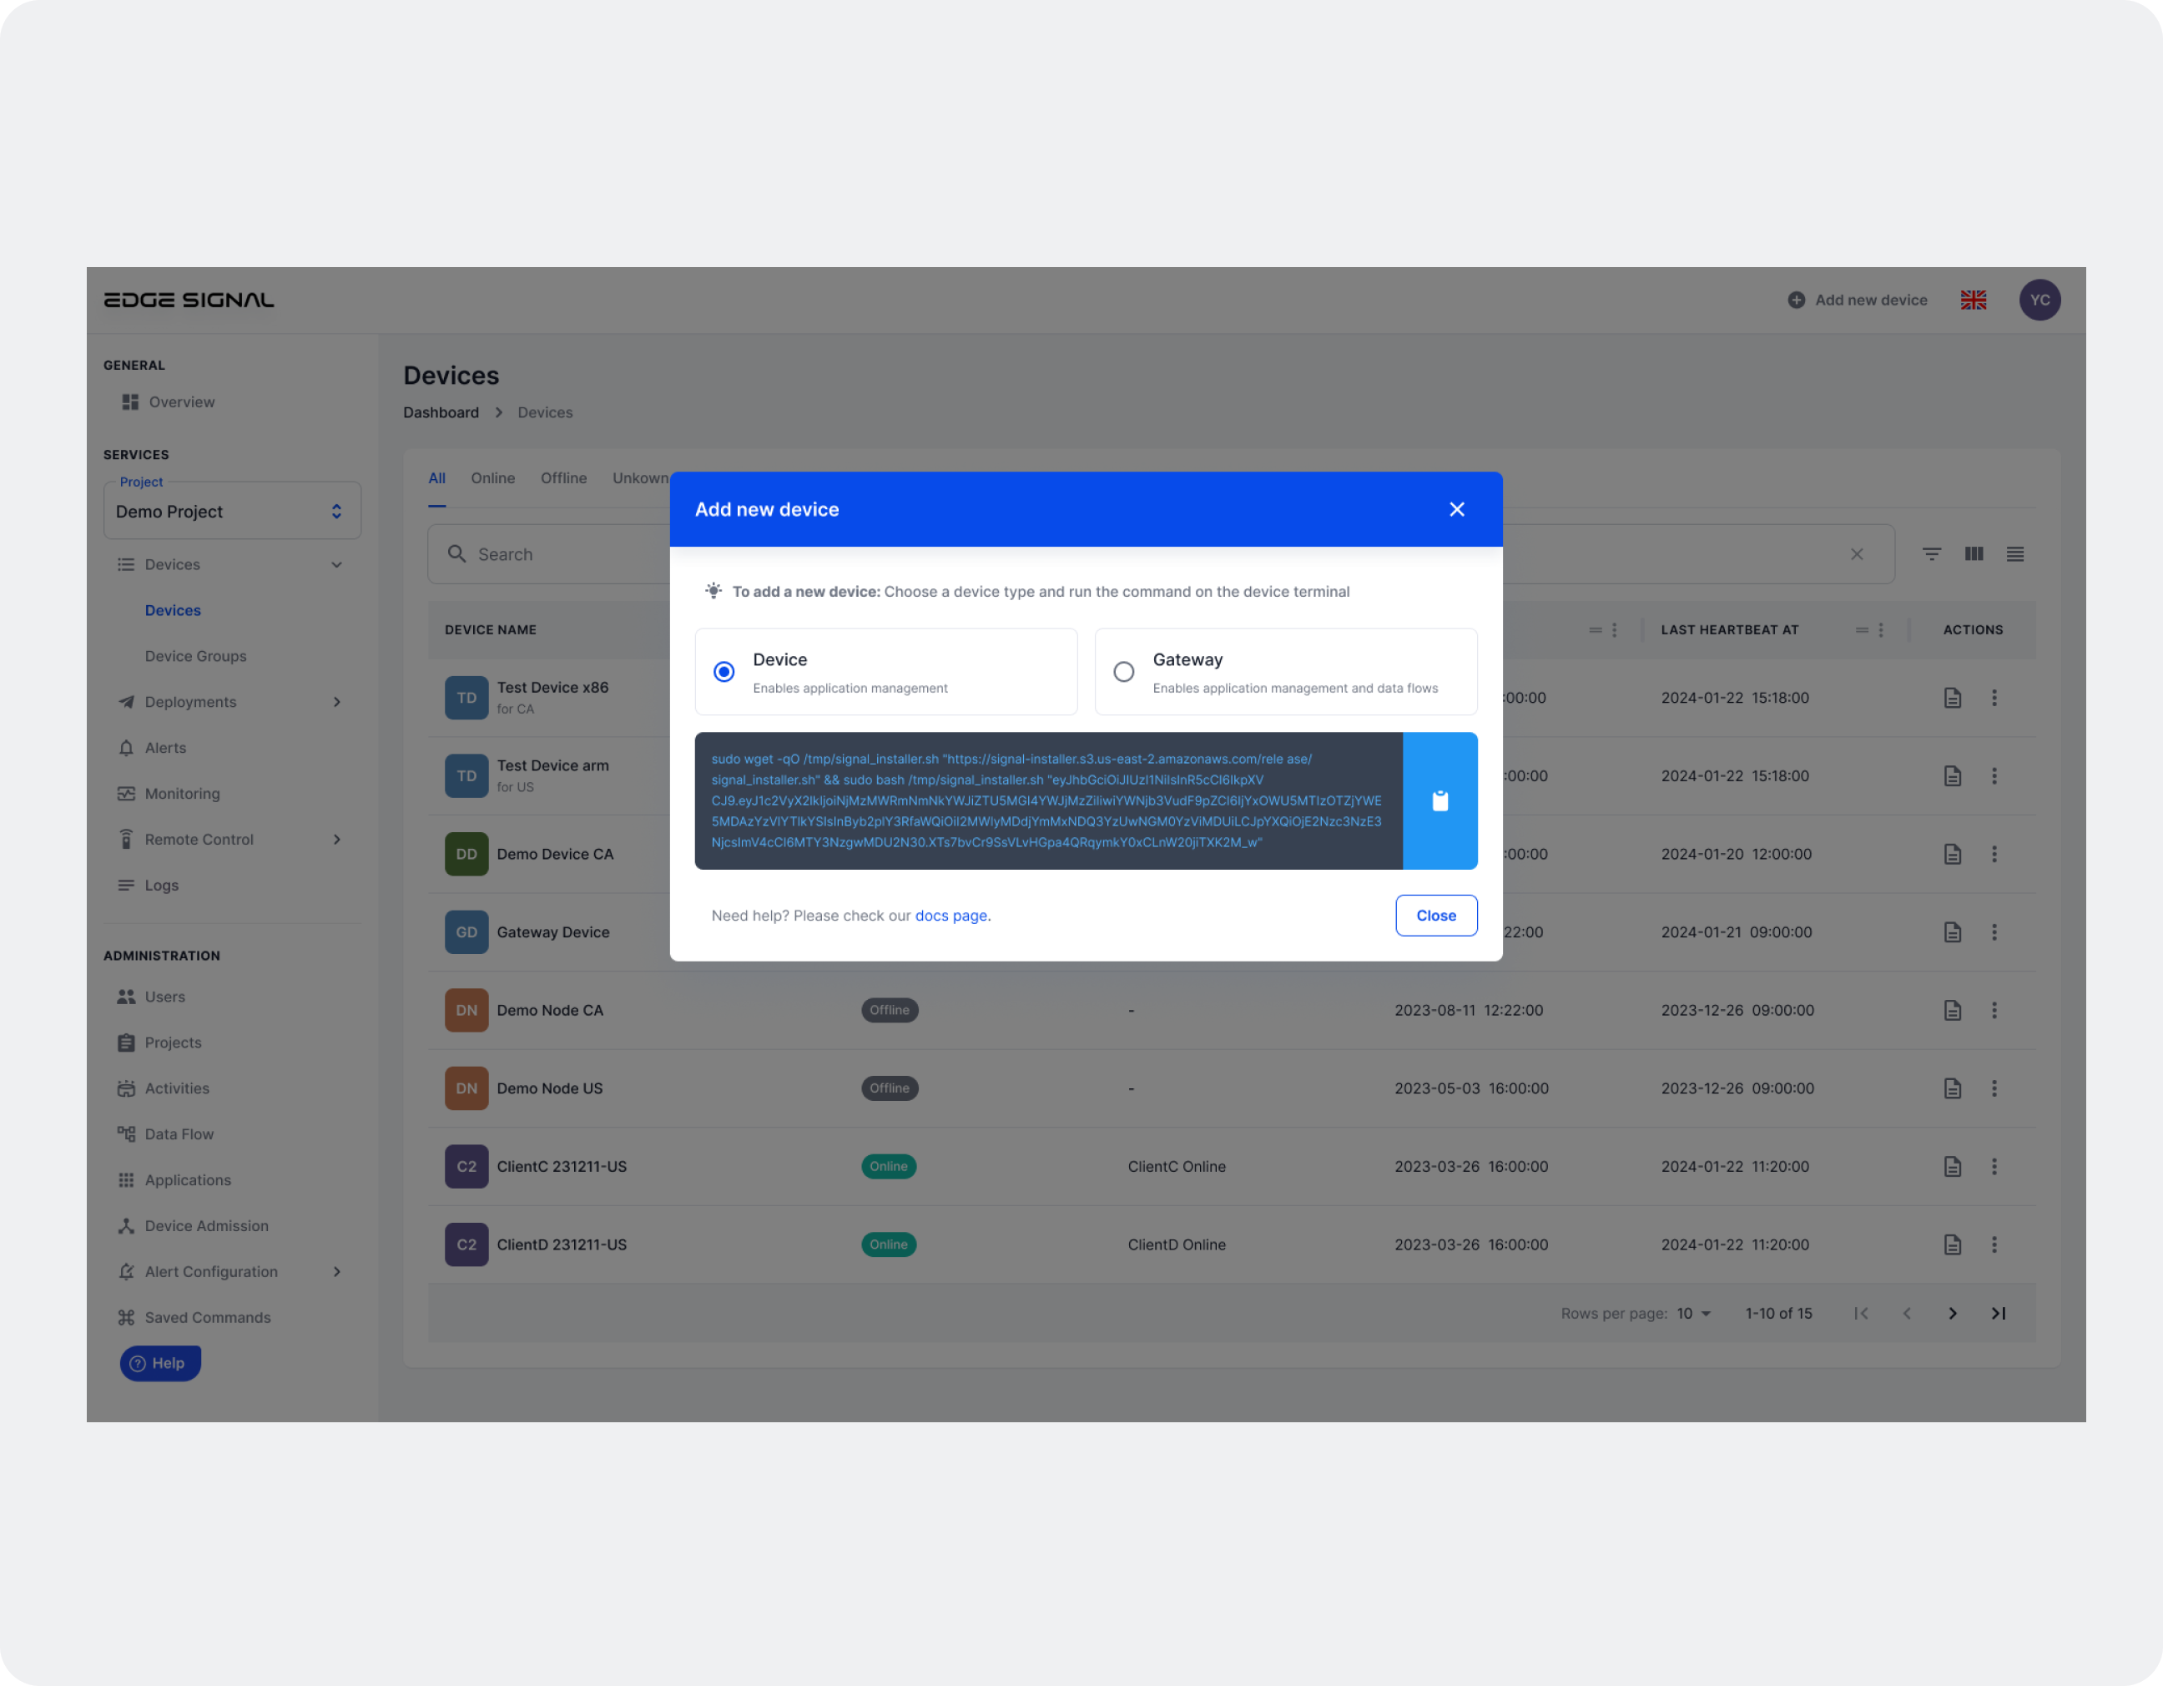Click the UK flag language icon
Viewport: 2163px width, 1686px height.
1973,300
